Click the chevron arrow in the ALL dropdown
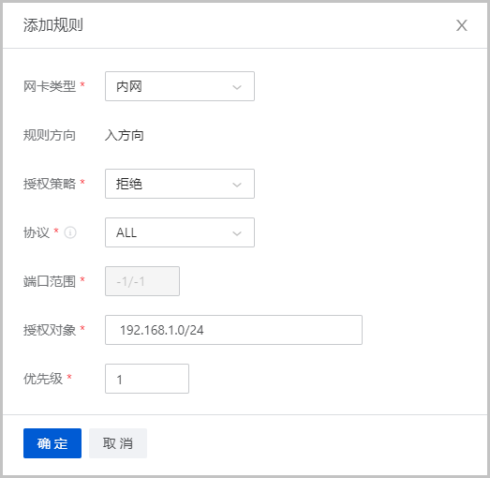 click(237, 233)
